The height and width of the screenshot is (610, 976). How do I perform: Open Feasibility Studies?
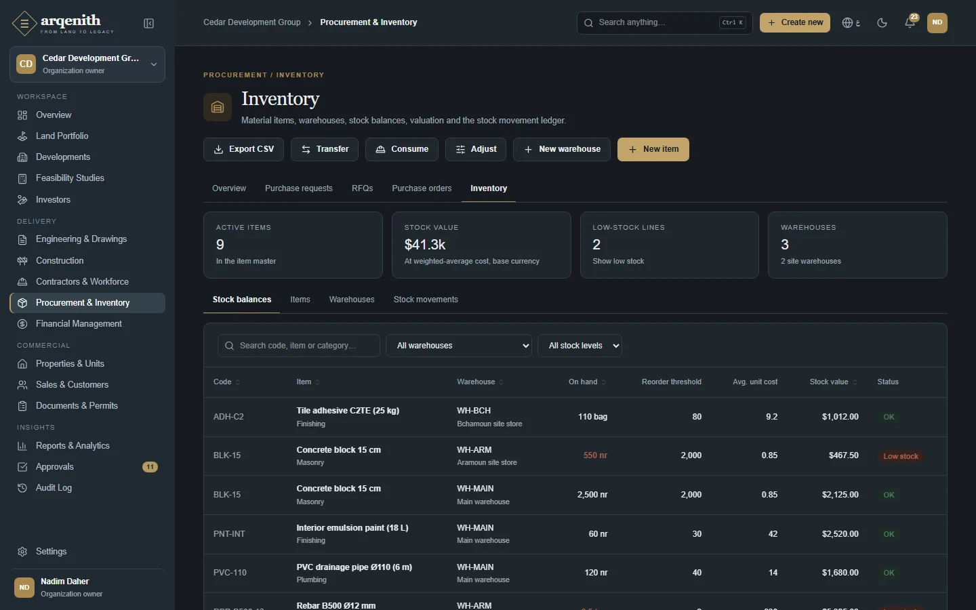(x=87, y=178)
